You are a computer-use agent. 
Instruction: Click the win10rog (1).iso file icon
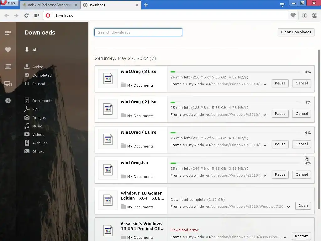point(108,139)
